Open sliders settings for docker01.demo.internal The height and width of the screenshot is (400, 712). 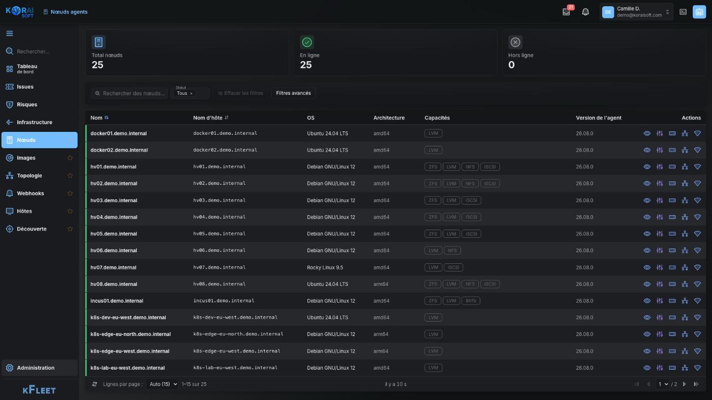tap(659, 133)
